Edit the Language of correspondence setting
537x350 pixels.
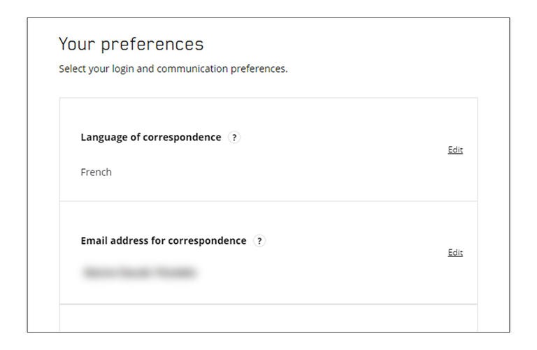tap(455, 150)
